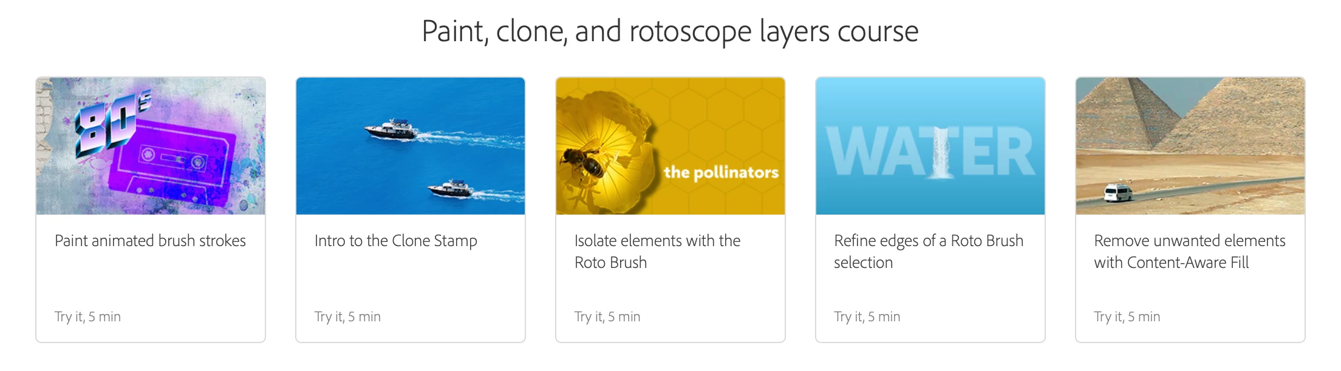Click 'Intro to the Clone Stamp' title
Image resolution: width=1341 pixels, height=371 pixels.
396,241
